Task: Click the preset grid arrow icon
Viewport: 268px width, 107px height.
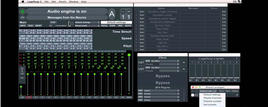Action: pos(71,24)
